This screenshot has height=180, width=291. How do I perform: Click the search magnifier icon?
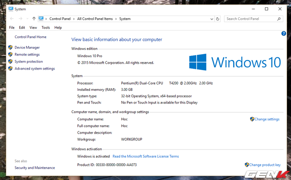(x=279, y=19)
